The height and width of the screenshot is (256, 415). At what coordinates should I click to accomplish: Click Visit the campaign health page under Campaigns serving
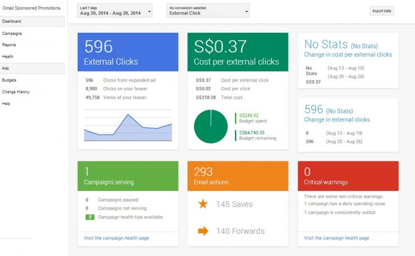coord(116,238)
